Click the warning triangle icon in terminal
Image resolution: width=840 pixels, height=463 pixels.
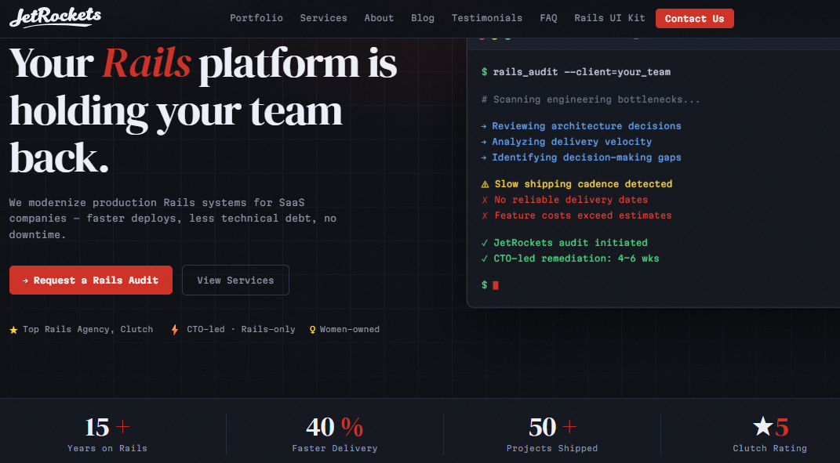point(485,184)
